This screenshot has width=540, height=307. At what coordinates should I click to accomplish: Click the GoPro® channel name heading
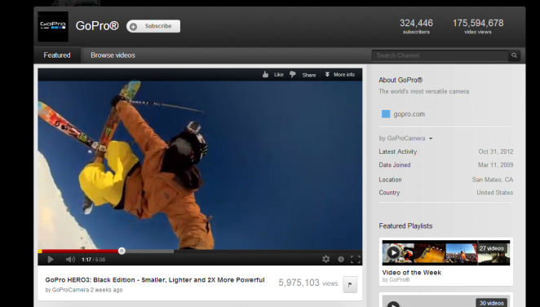click(97, 26)
